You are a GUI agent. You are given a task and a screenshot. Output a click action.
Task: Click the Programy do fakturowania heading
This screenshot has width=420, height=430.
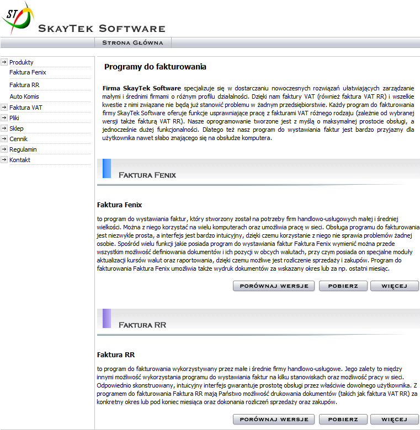pos(155,67)
